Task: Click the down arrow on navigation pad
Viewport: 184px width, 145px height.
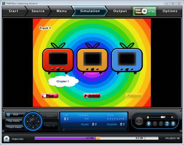Action: (33, 127)
